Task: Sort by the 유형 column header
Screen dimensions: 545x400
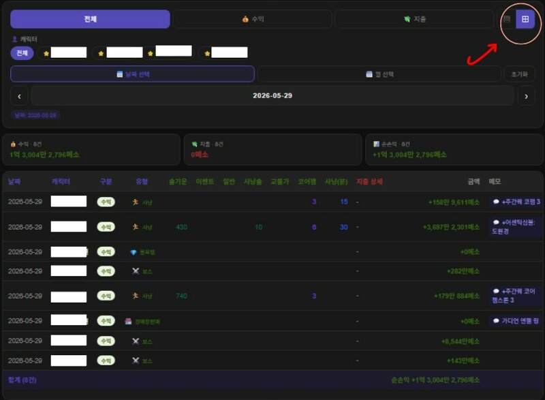Action: (142, 181)
